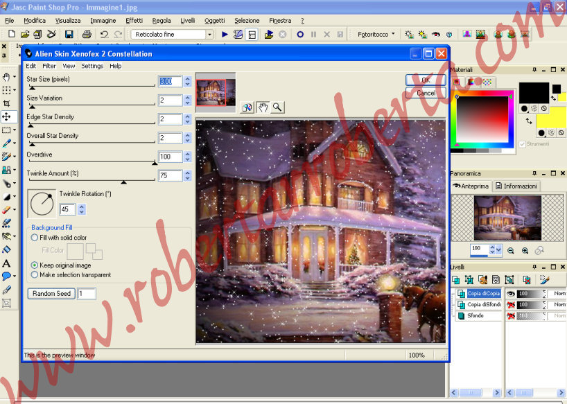Save the image with the floppy disk icon
567x404 pixels.
[x=69, y=35]
